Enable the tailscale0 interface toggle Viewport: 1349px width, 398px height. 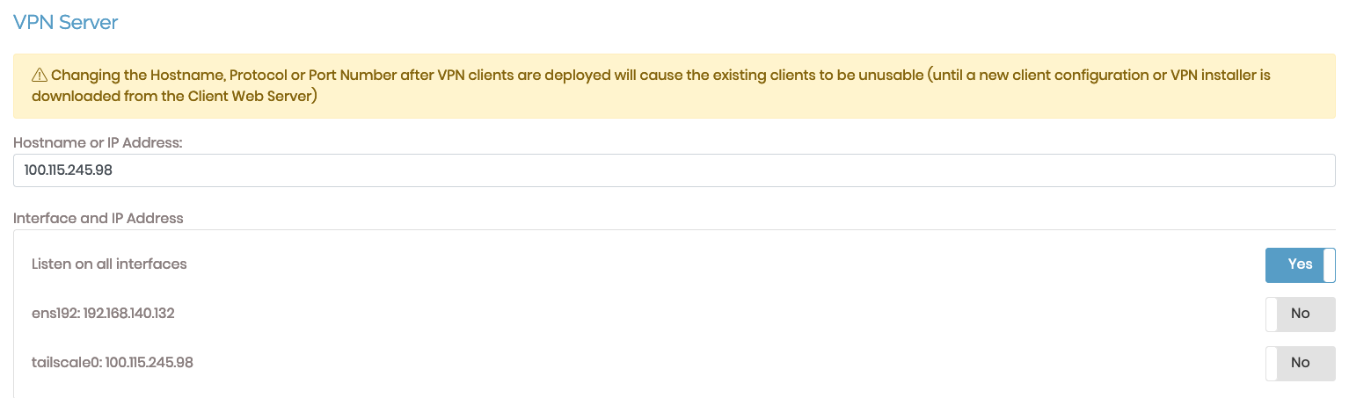1300,363
